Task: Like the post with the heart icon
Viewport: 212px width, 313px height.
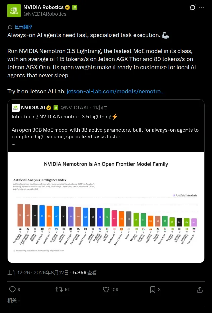Action: coord(106,289)
